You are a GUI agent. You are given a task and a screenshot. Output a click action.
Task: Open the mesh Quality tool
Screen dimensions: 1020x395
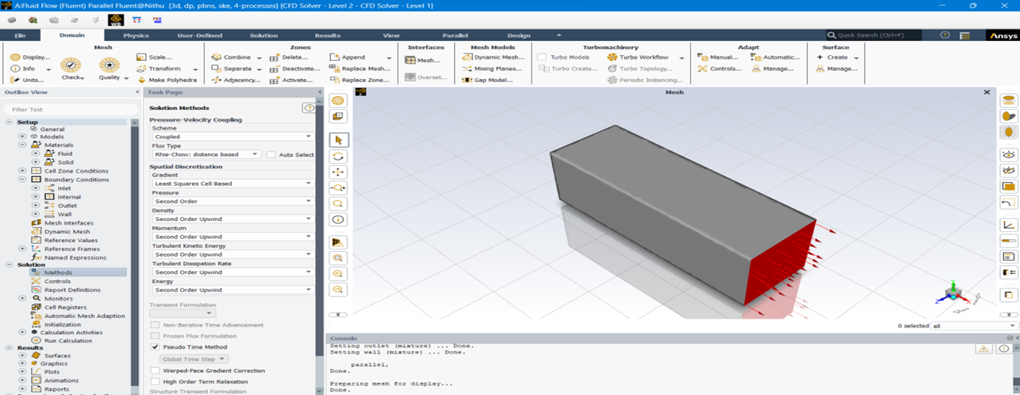(109, 69)
